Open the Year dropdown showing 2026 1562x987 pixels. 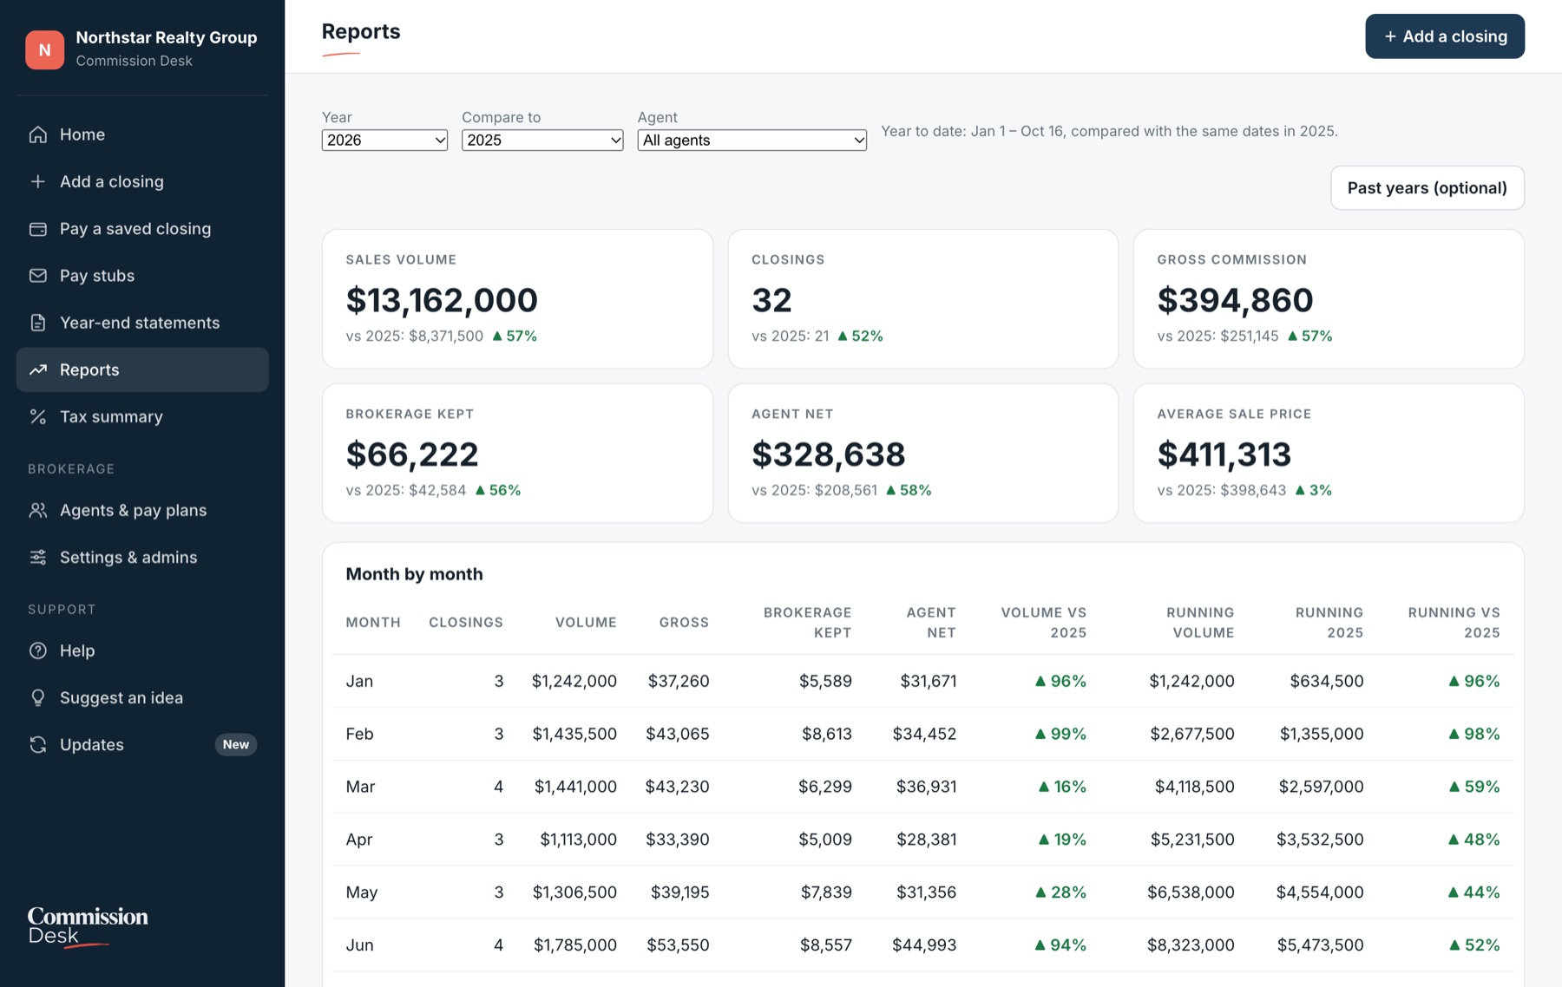coord(384,140)
